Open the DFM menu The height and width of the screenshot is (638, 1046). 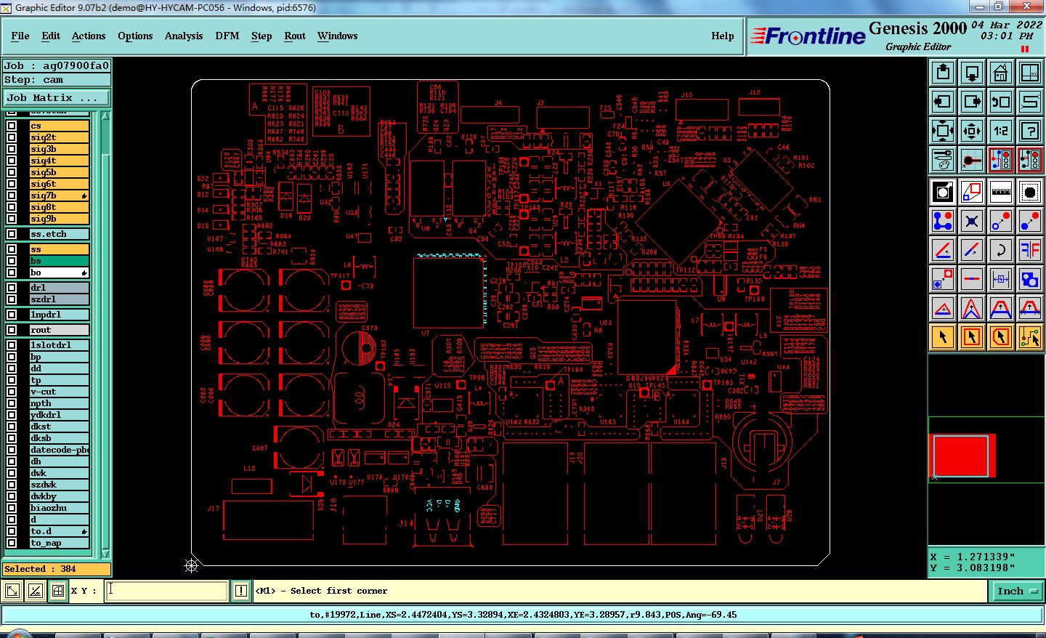coord(227,36)
